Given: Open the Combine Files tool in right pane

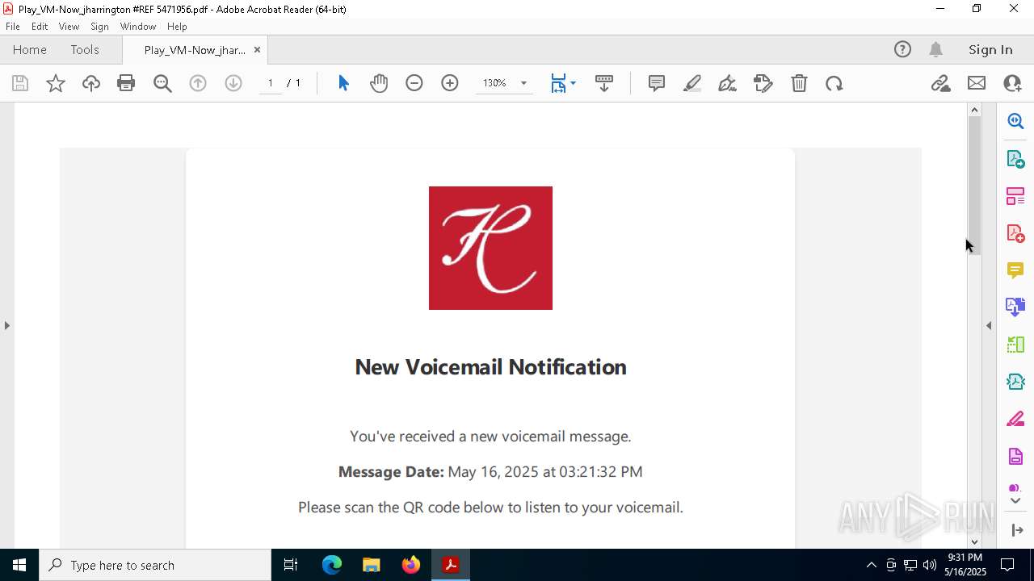Looking at the screenshot, I should [x=1015, y=307].
